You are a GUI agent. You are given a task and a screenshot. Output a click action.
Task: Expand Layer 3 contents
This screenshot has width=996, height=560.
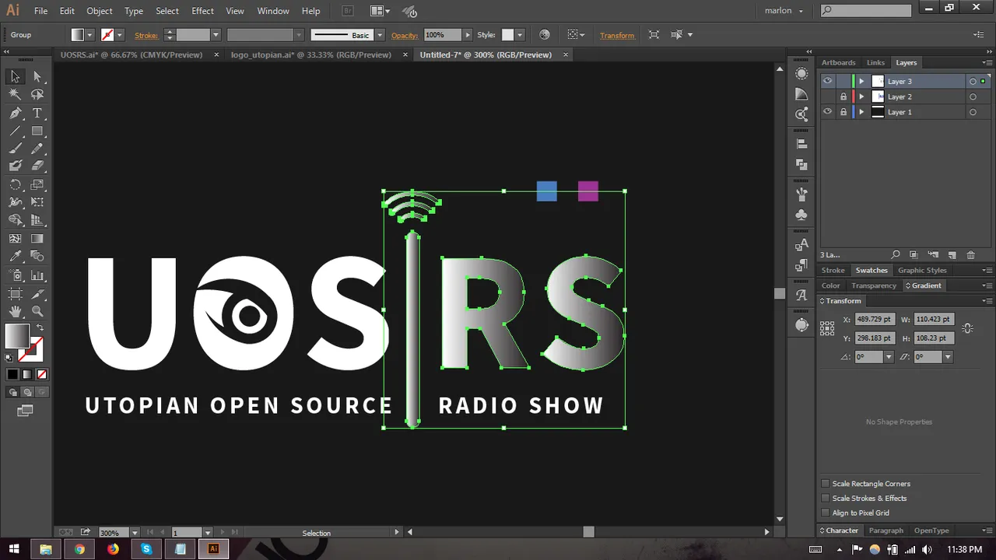tap(861, 81)
